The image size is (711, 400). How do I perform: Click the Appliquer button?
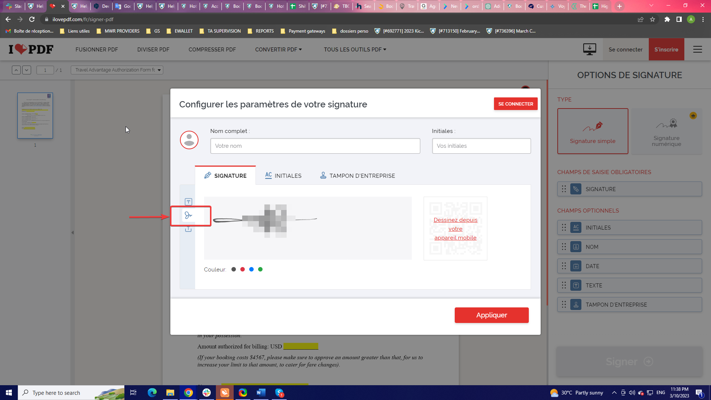pyautogui.click(x=491, y=315)
